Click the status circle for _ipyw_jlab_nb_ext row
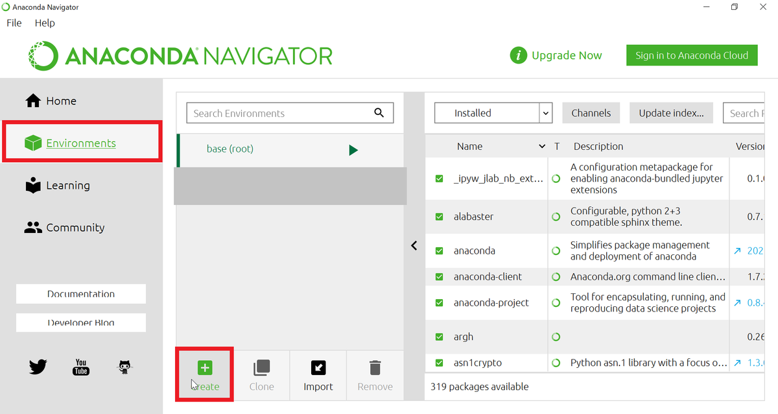This screenshot has height=414, width=778. [x=556, y=178]
